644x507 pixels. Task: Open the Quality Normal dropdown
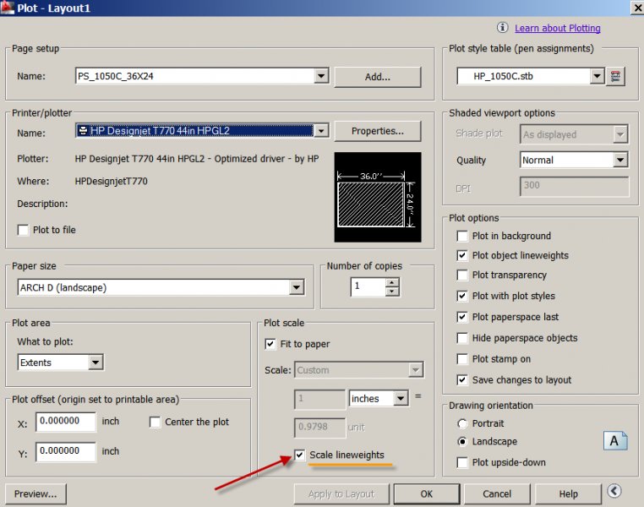pos(620,160)
